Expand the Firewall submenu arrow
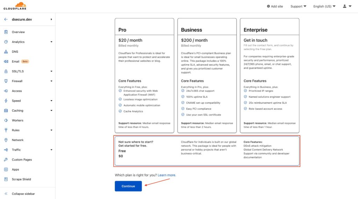 [51, 81]
